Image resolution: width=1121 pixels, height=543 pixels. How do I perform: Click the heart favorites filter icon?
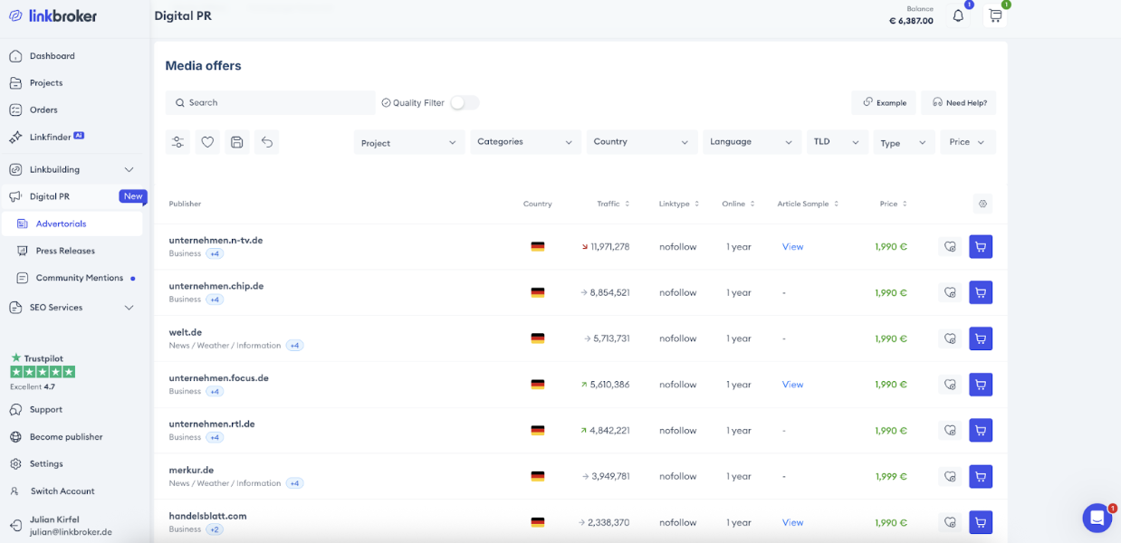[x=207, y=142]
